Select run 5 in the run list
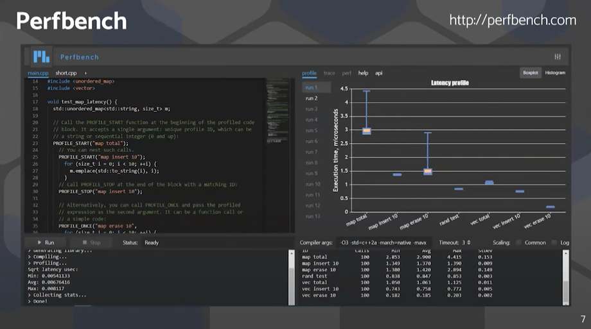This screenshot has height=329, width=591. coord(312,130)
